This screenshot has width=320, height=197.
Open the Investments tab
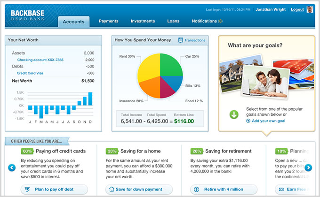coord(143,21)
